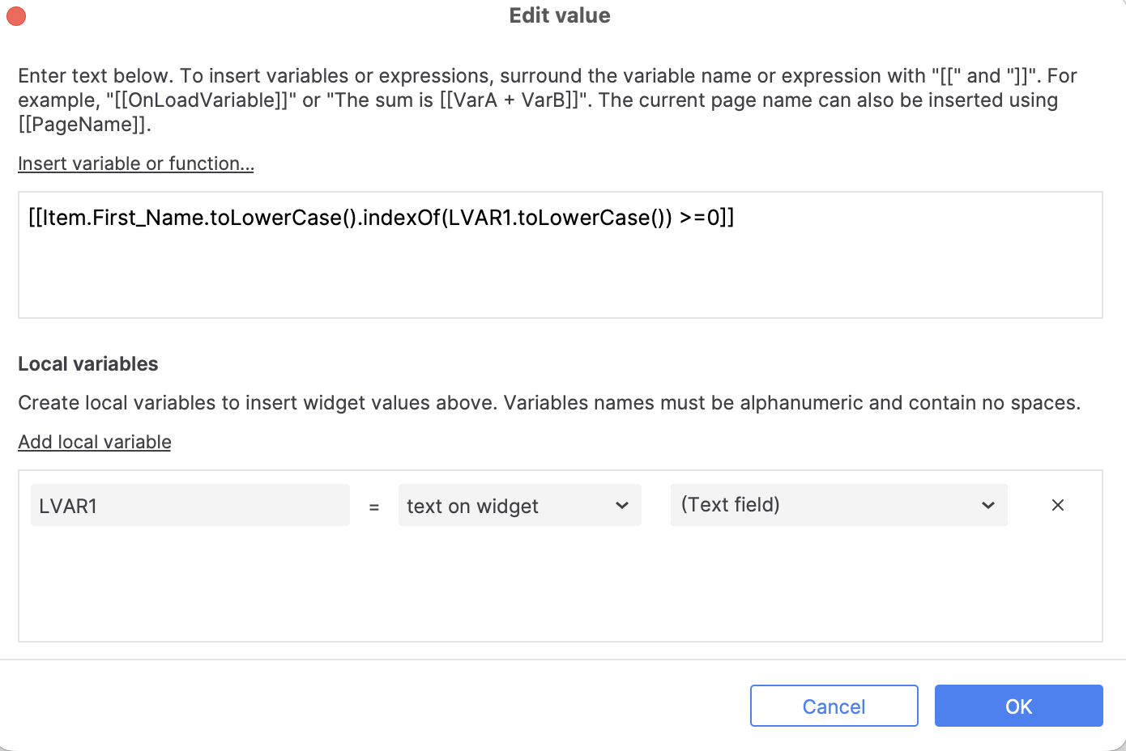Confirm with the OK button
The image size is (1126, 751).
point(1018,706)
